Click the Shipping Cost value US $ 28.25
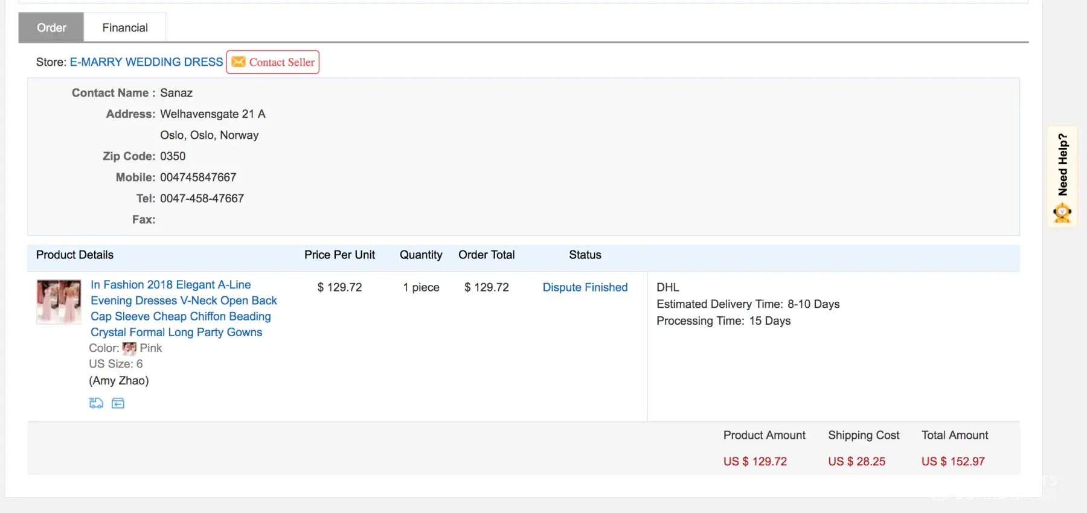 click(x=856, y=461)
